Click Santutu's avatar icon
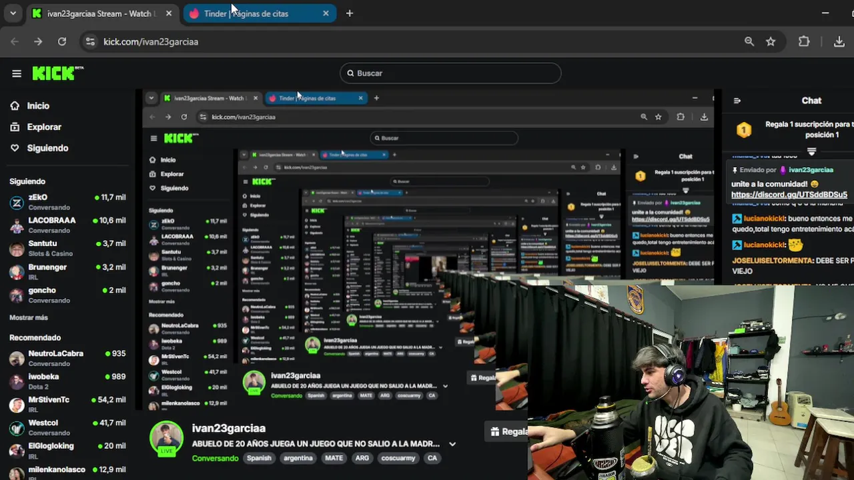This screenshot has width=854, height=480. click(17, 249)
